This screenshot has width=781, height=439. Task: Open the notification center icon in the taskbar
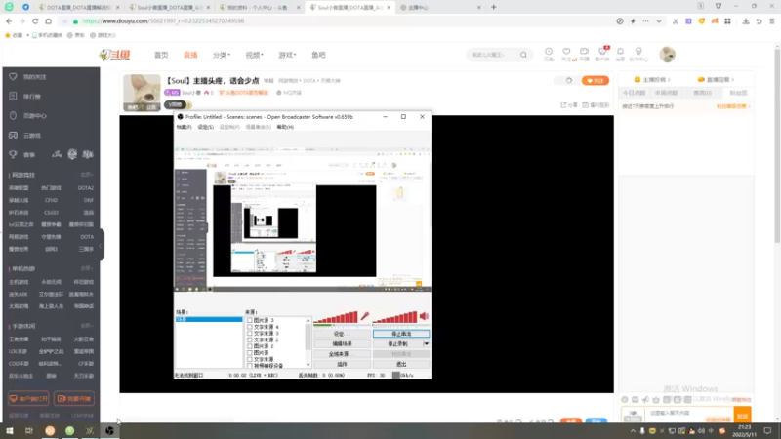point(767,430)
